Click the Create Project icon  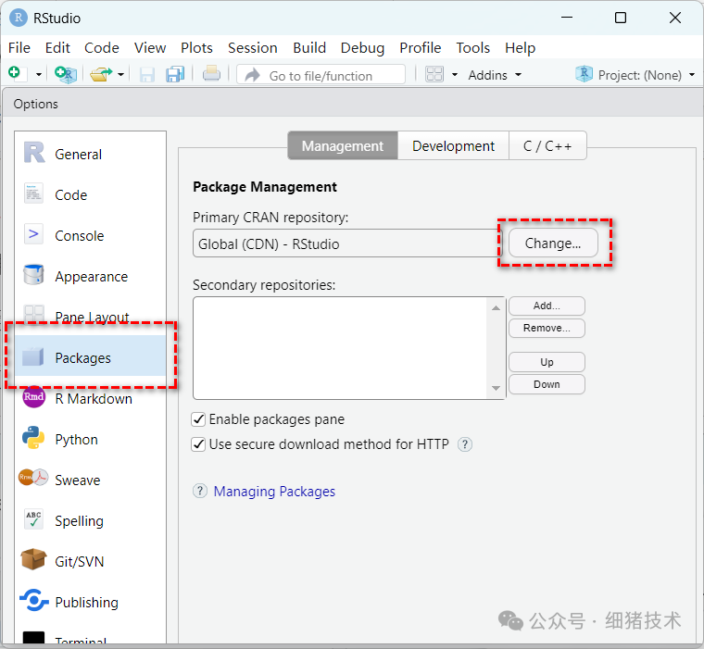click(66, 74)
